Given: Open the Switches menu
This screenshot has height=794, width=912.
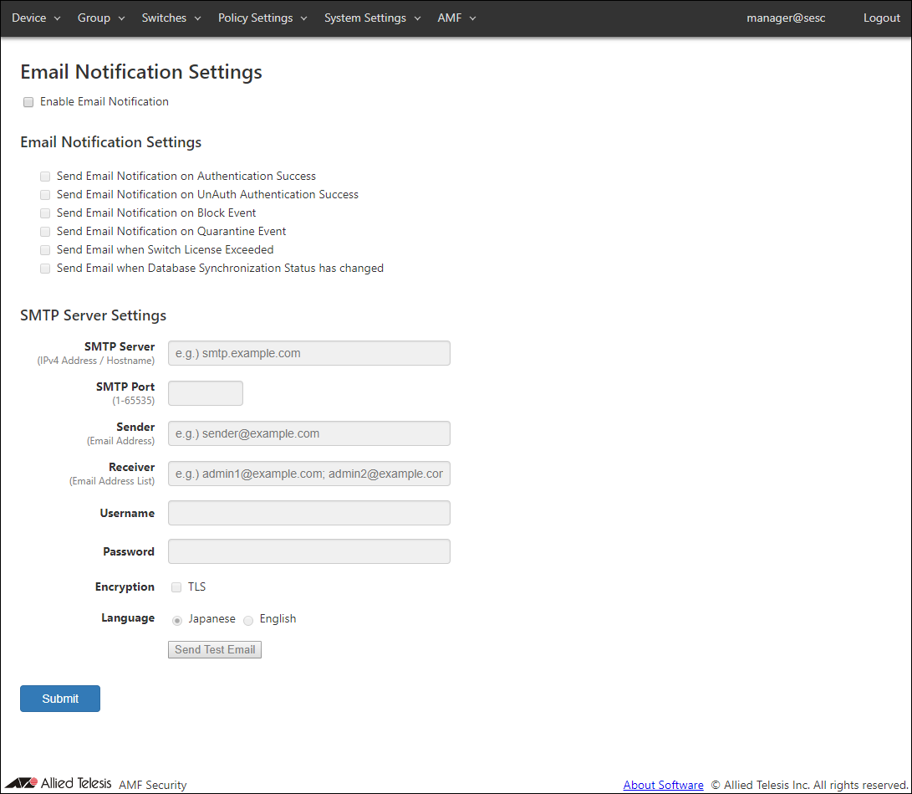Looking at the screenshot, I should point(171,18).
